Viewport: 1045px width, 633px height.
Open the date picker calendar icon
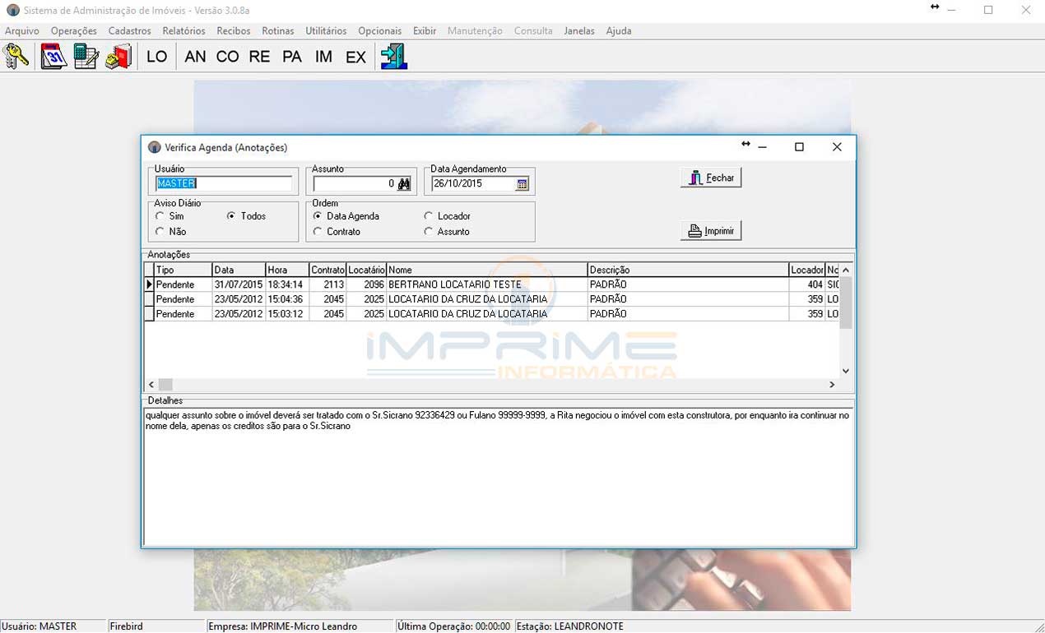coord(522,184)
